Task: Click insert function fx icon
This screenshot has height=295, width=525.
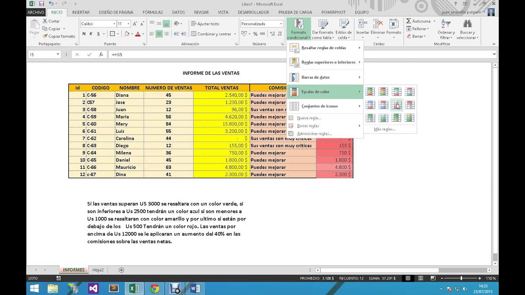Action: pyautogui.click(x=101, y=54)
